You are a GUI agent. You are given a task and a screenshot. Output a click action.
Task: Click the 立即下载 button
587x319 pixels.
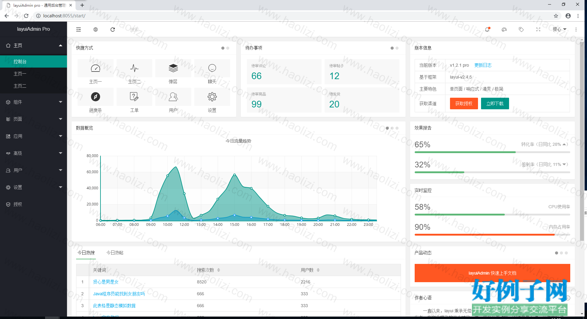point(495,103)
